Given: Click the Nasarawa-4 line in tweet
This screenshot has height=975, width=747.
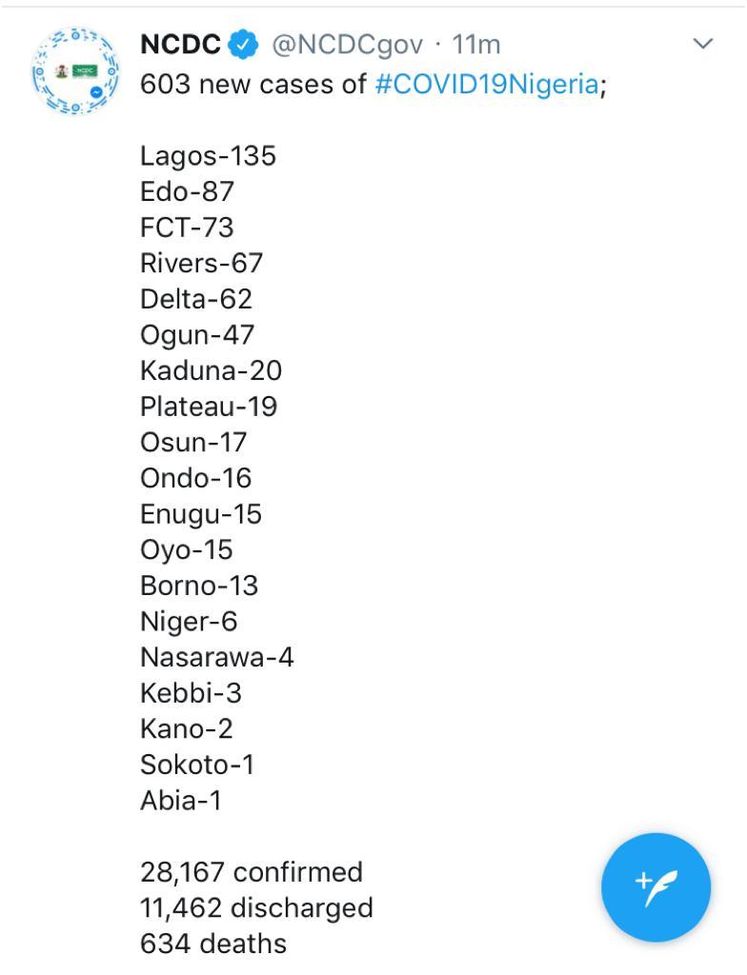Looking at the screenshot, I should (x=217, y=657).
